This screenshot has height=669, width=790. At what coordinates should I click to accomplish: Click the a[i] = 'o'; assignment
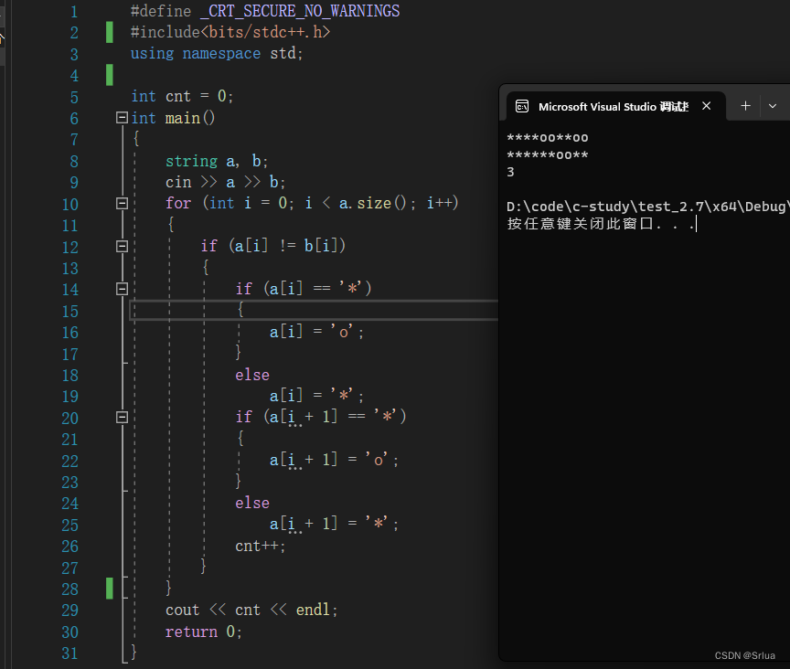tap(316, 332)
